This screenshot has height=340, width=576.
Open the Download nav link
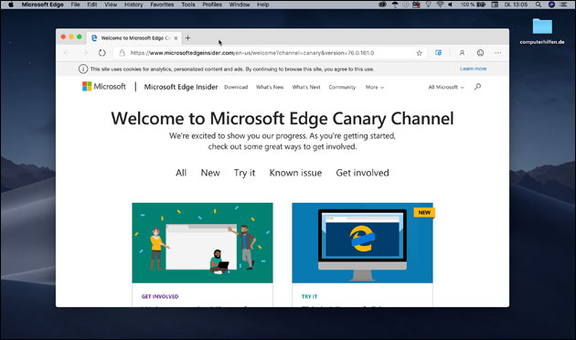236,87
